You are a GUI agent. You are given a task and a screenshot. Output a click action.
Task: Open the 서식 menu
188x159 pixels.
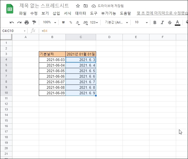coord(68,13)
